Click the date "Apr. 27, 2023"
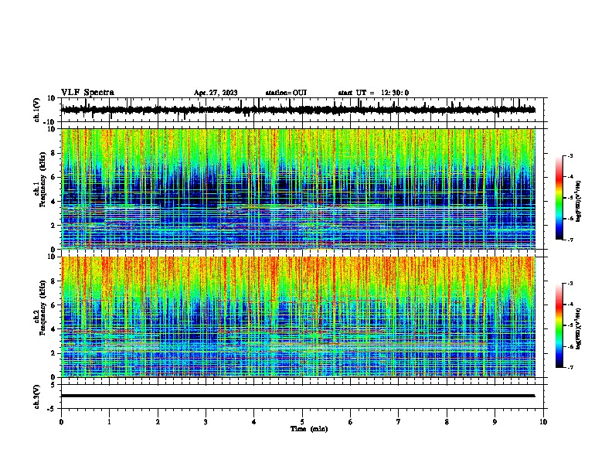Viewport: 612px width, 473px height. point(216,93)
